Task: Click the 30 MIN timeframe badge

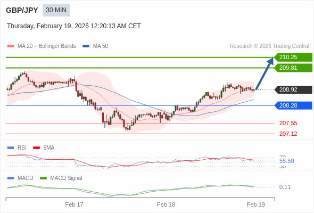Action: [56, 10]
